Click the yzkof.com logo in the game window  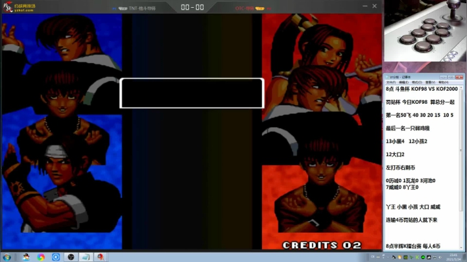coord(19,7)
